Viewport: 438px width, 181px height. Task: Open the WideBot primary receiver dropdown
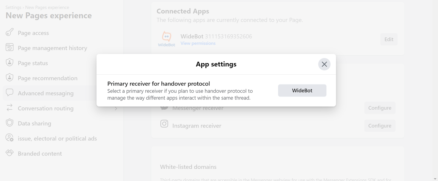click(302, 90)
